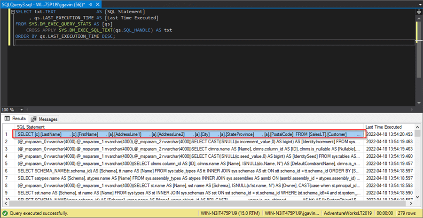The image size is (423, 218).
Task: Click the results grid scrollbar up arrow
Action: 417,127
